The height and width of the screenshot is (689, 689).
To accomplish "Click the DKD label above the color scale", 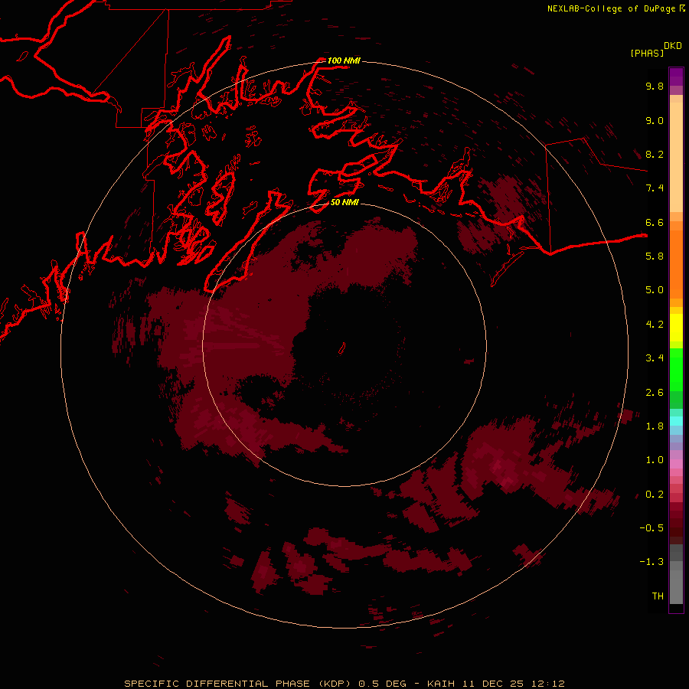I will click(x=673, y=46).
